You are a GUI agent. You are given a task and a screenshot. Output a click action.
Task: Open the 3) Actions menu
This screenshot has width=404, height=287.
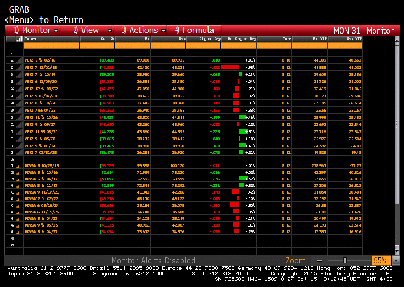coord(141,30)
